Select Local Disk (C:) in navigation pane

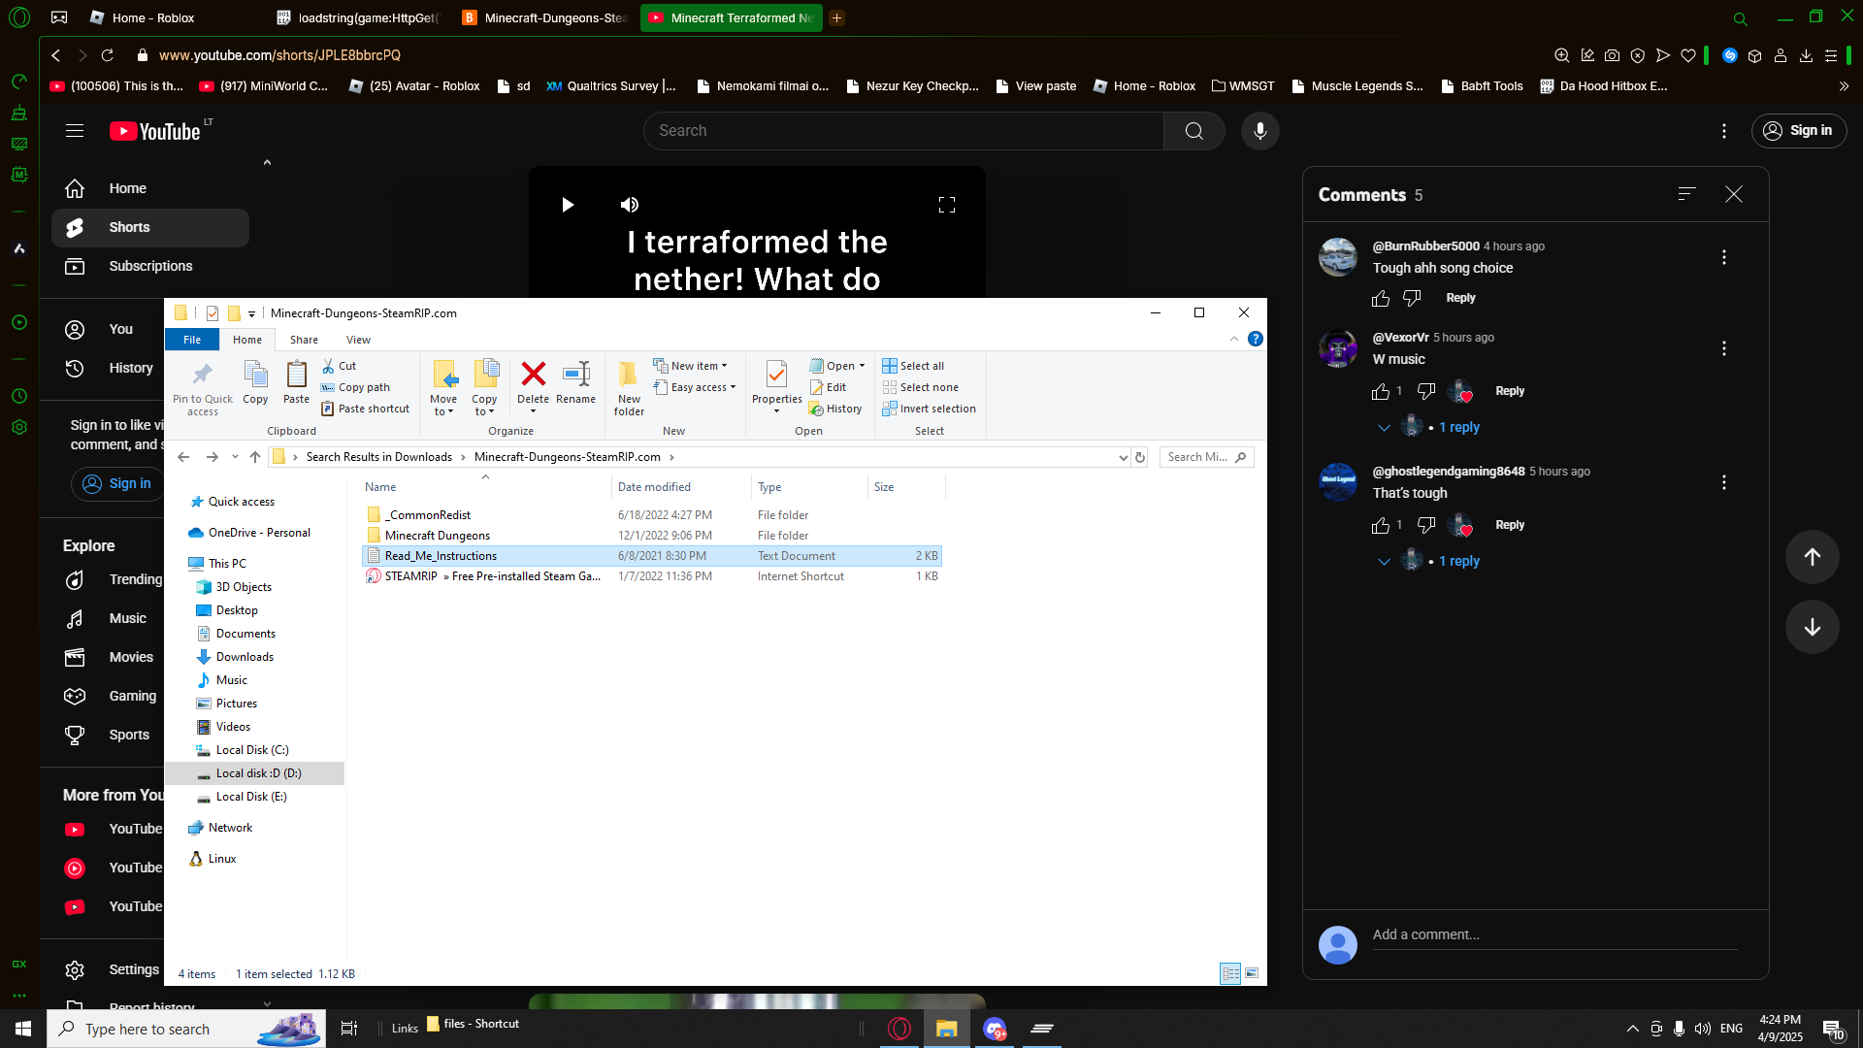252,750
